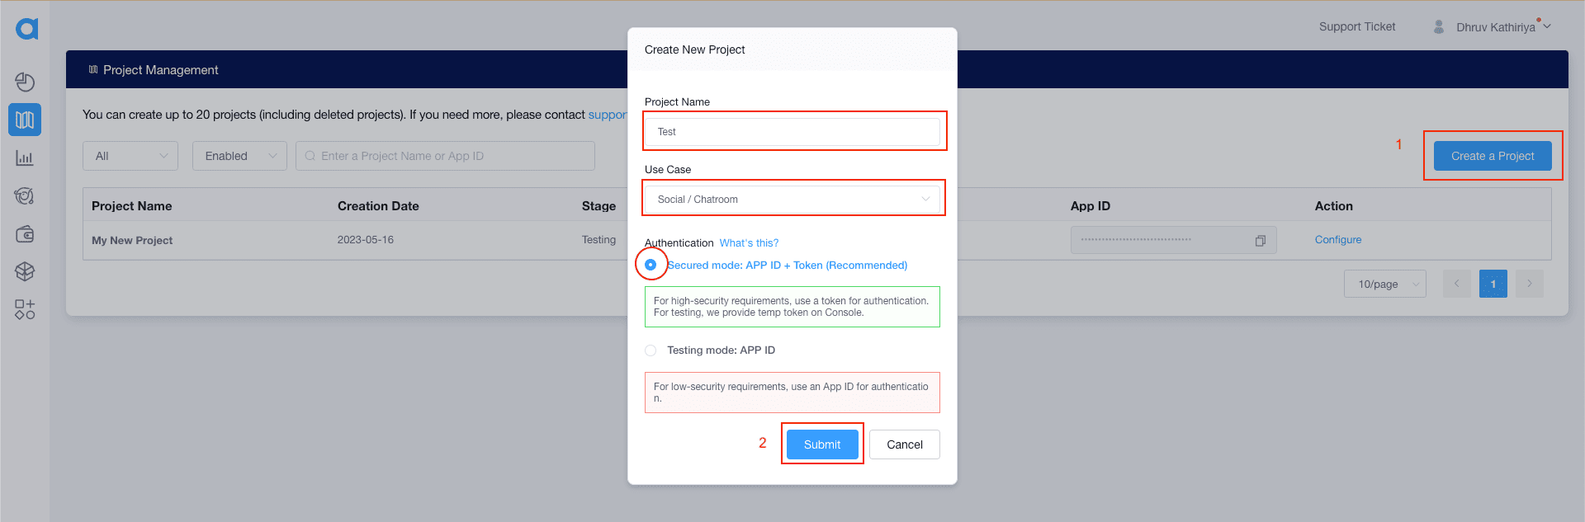The image size is (1585, 522).
Task: Cancel the Create New Project dialog
Action: (904, 444)
